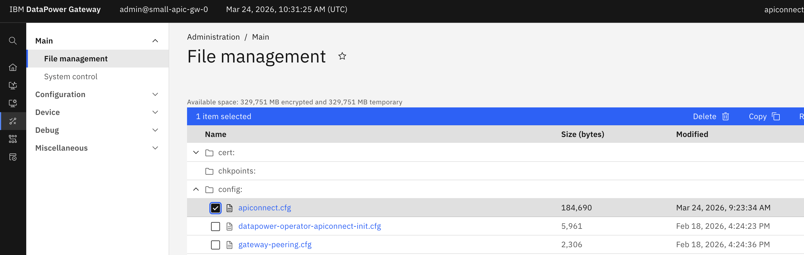Collapse the cert: folder
The width and height of the screenshot is (804, 255).
(x=196, y=152)
